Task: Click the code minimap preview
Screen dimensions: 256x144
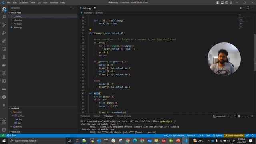Action: pyautogui.click(x=244, y=22)
